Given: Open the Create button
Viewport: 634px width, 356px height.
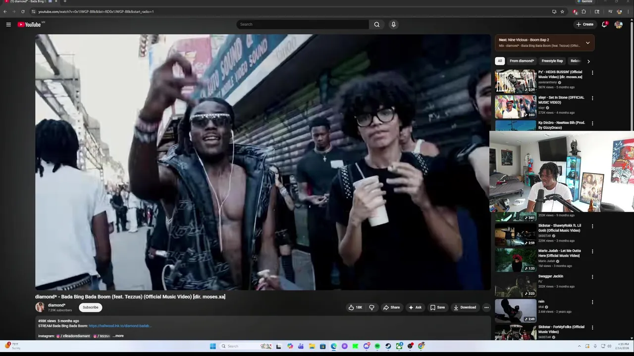Looking at the screenshot, I should tap(585, 24).
